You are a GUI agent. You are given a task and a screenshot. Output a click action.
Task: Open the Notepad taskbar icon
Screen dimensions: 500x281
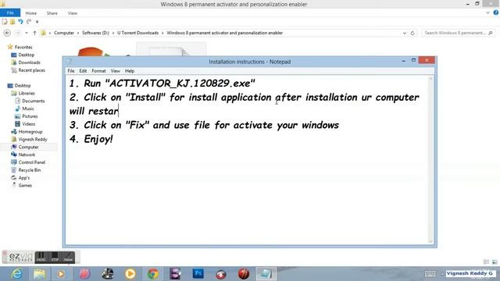(x=266, y=274)
